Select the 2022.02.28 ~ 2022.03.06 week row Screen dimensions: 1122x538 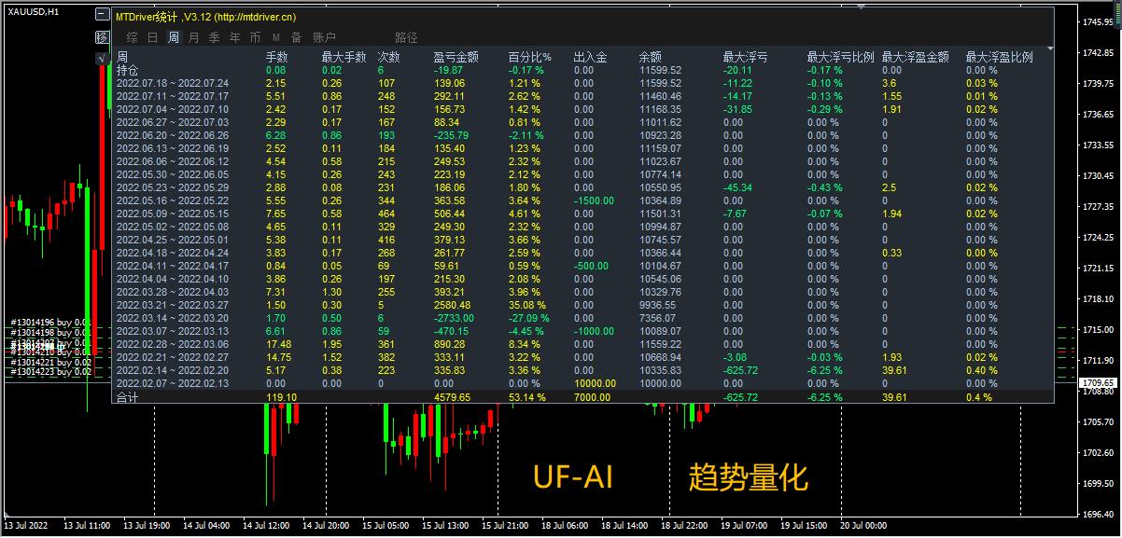pyautogui.click(x=582, y=344)
